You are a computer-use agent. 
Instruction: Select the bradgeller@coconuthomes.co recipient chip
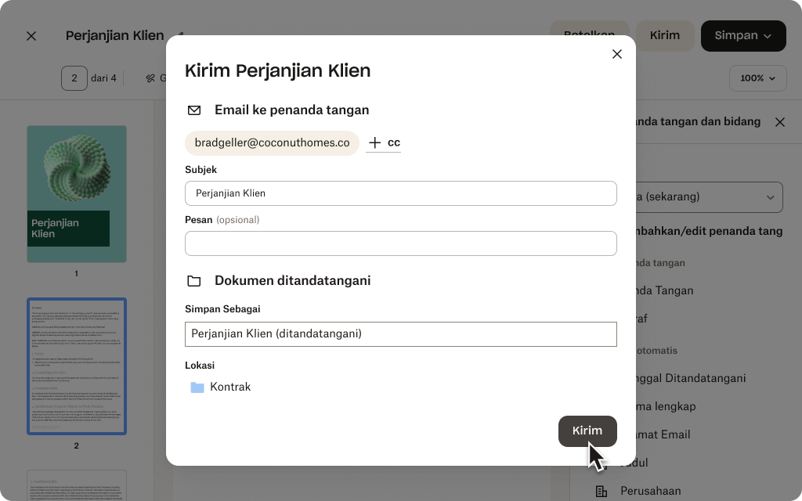[272, 142]
